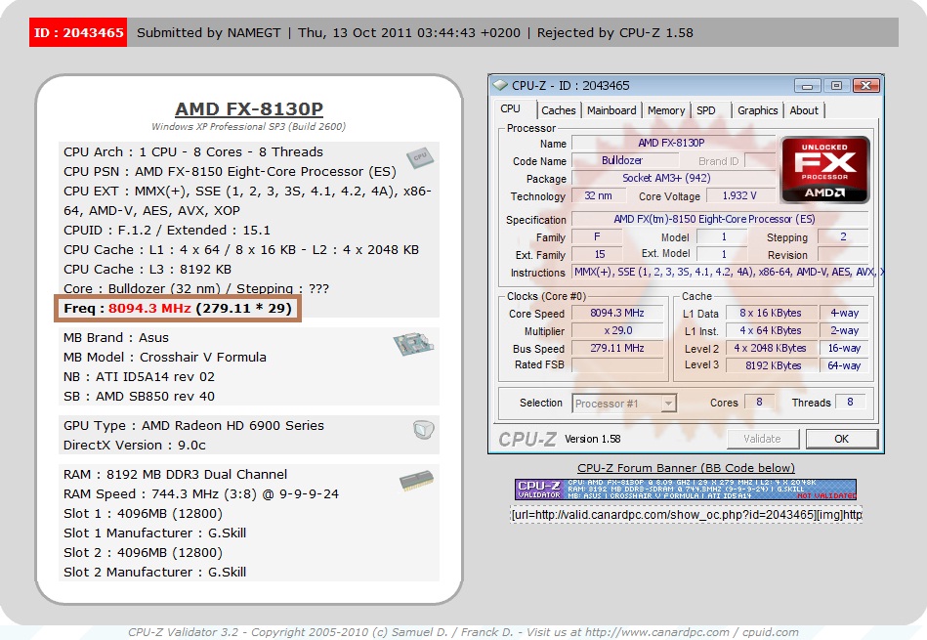Expand the Processor #1 selection dropdown

click(x=668, y=404)
